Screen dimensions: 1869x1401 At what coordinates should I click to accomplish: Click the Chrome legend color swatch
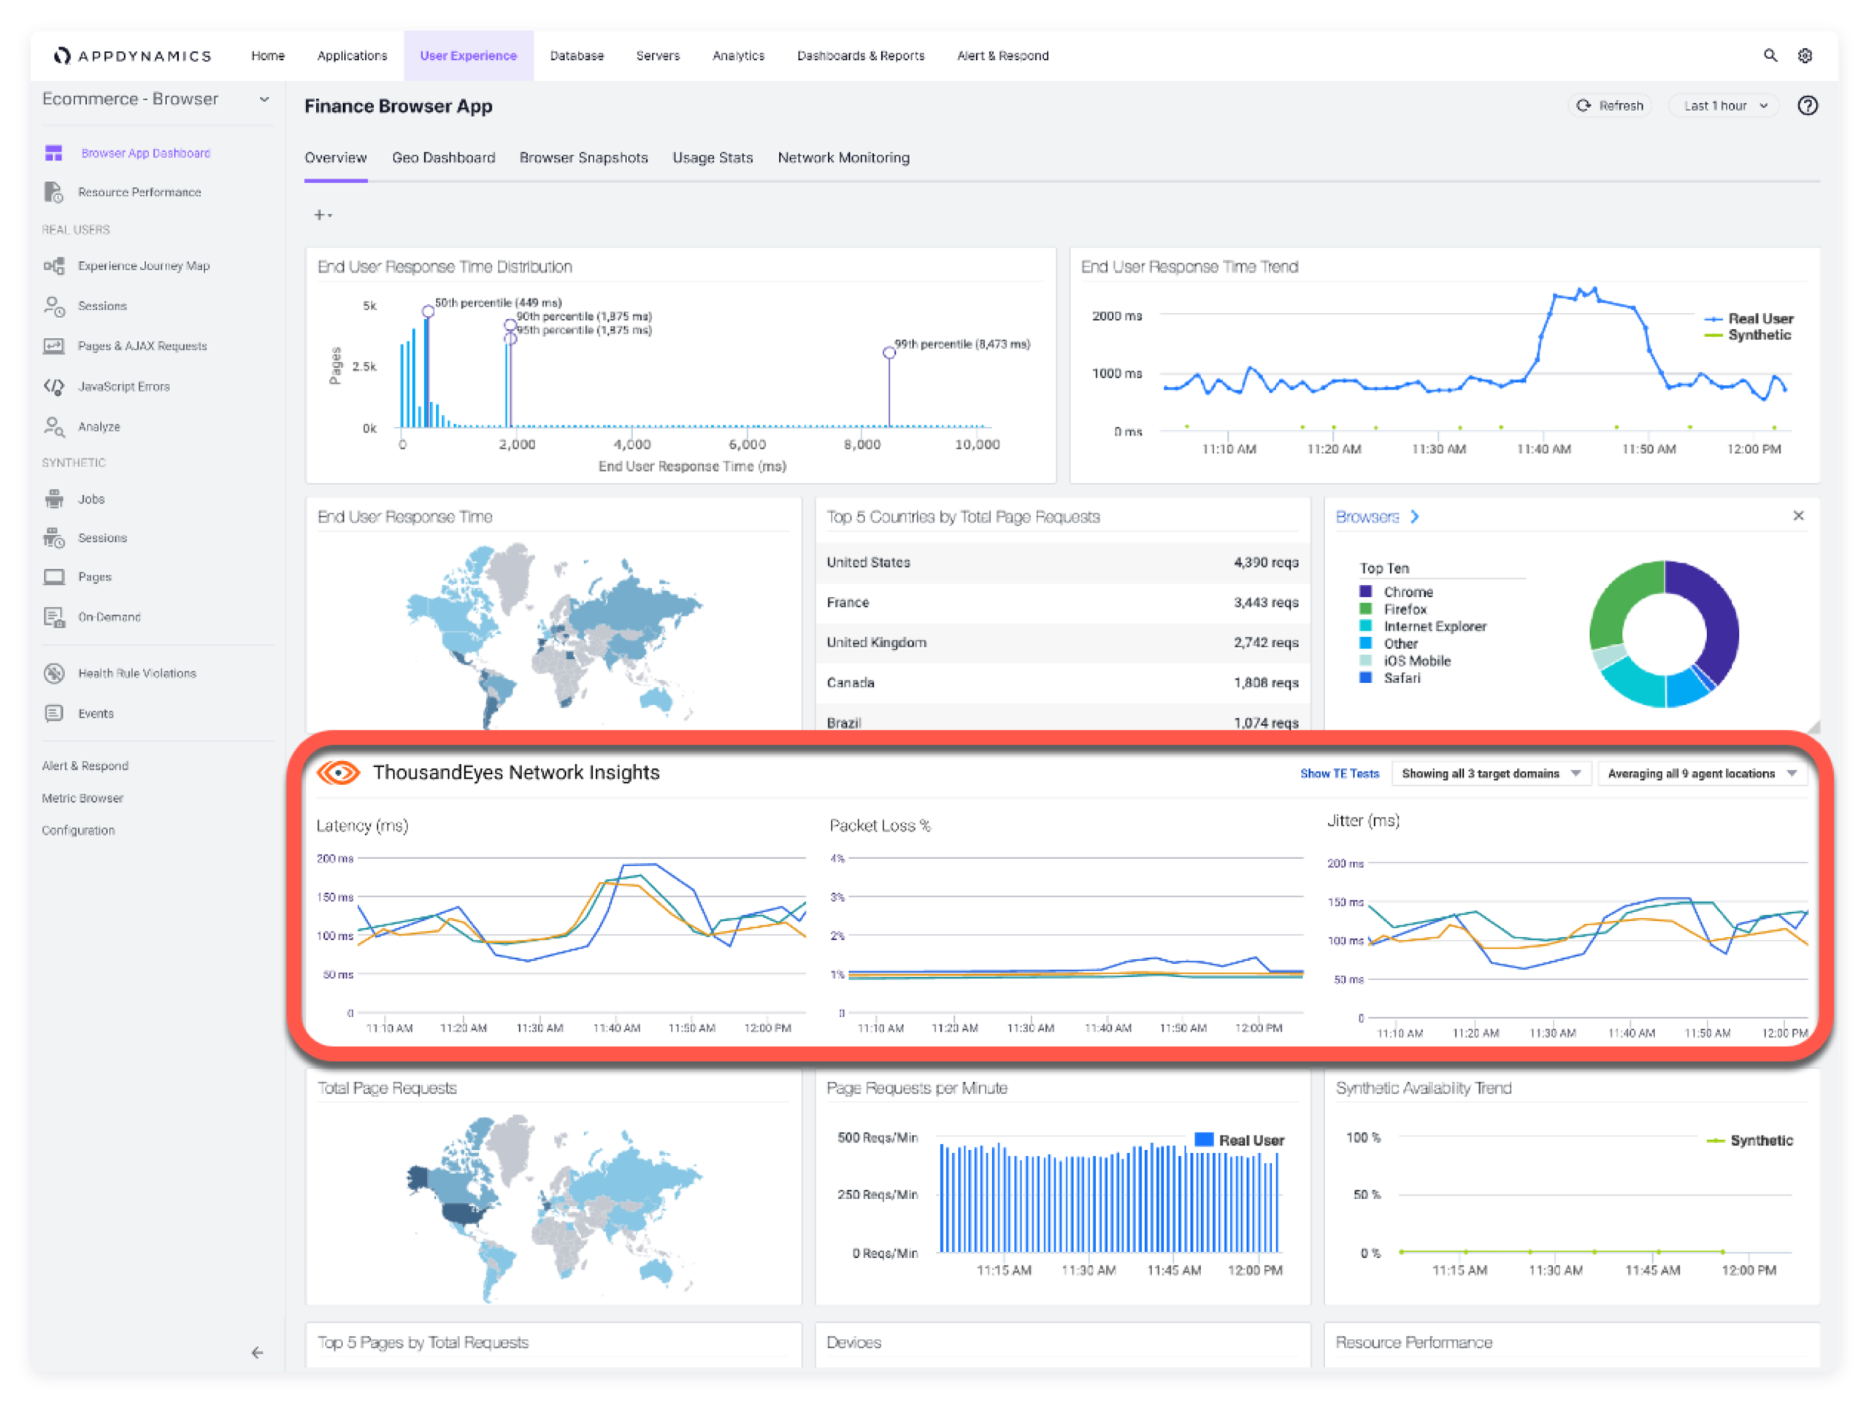[x=1365, y=592]
